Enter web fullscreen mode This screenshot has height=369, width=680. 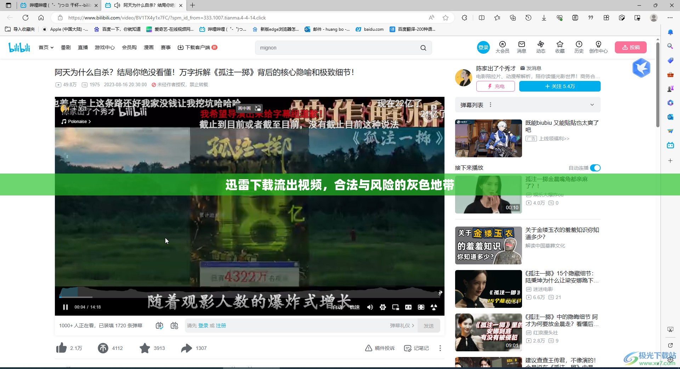click(421, 307)
